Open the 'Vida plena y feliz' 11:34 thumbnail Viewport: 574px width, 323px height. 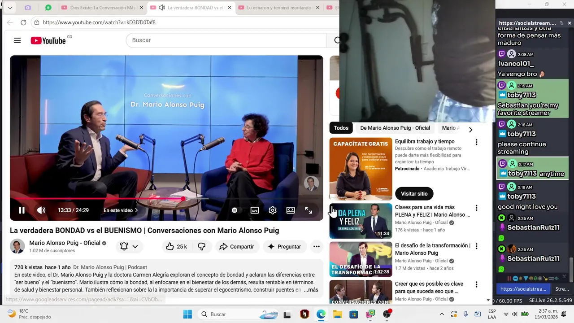point(361,221)
